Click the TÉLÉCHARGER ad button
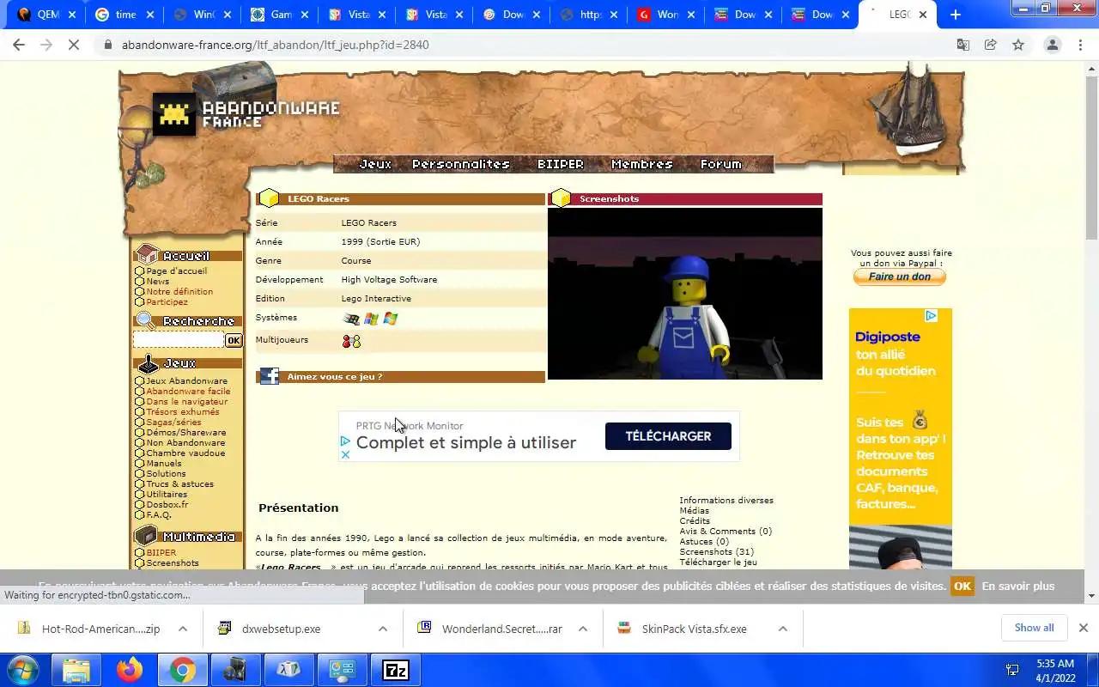Image resolution: width=1099 pixels, height=687 pixels. pos(668,436)
